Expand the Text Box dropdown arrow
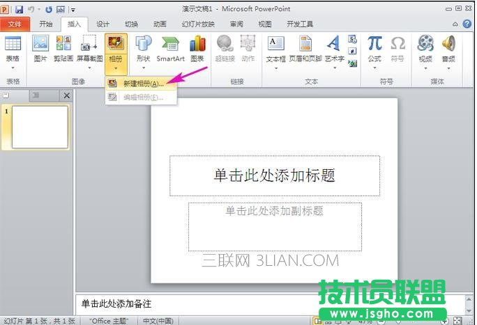Image resolution: width=477 pixels, height=325 pixels. click(276, 68)
